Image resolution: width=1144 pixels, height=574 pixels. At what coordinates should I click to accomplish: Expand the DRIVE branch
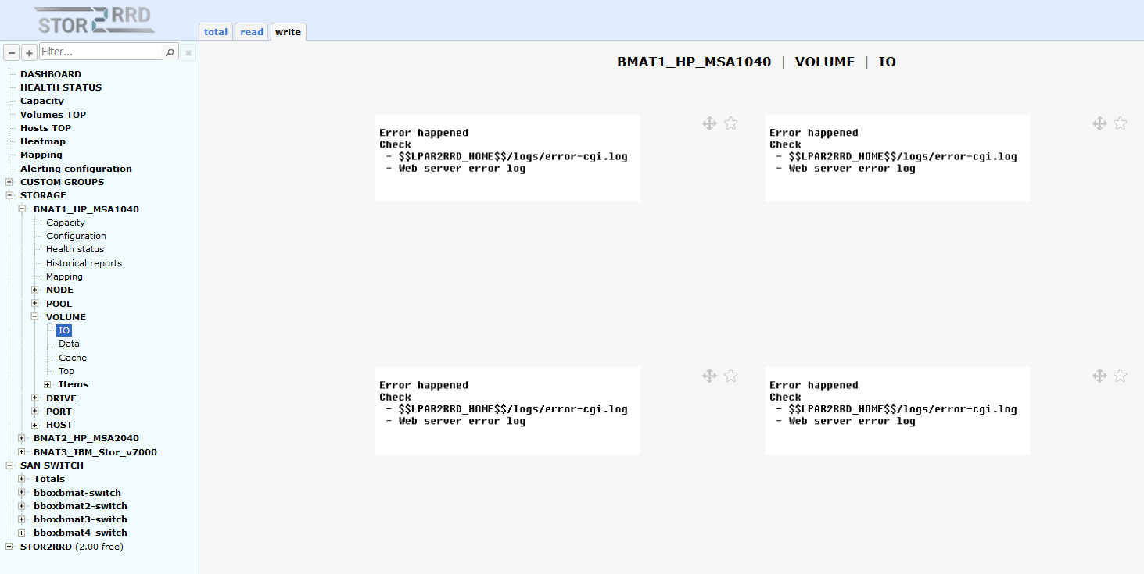coord(35,398)
